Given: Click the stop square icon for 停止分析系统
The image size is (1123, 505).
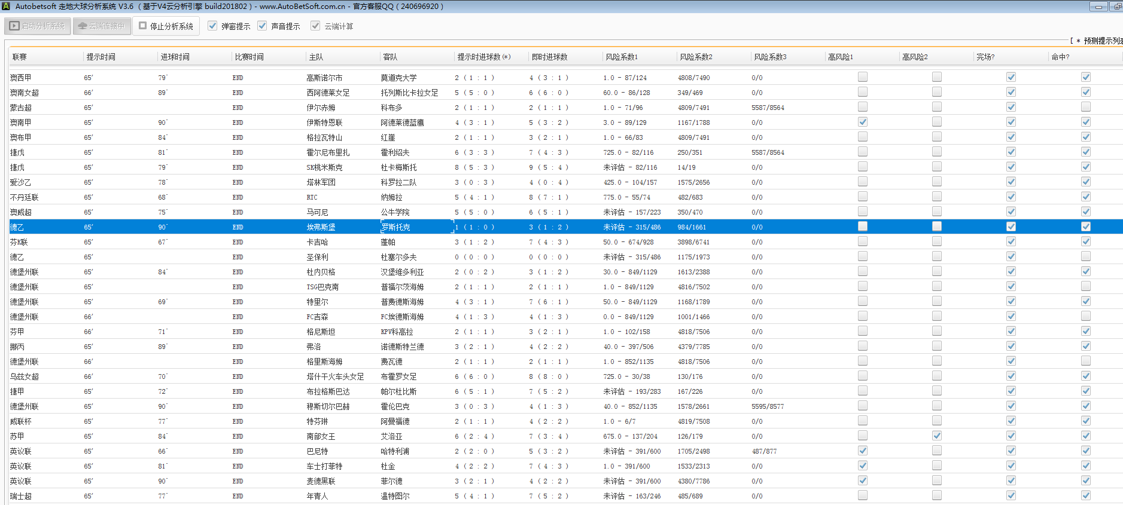Looking at the screenshot, I should [143, 26].
